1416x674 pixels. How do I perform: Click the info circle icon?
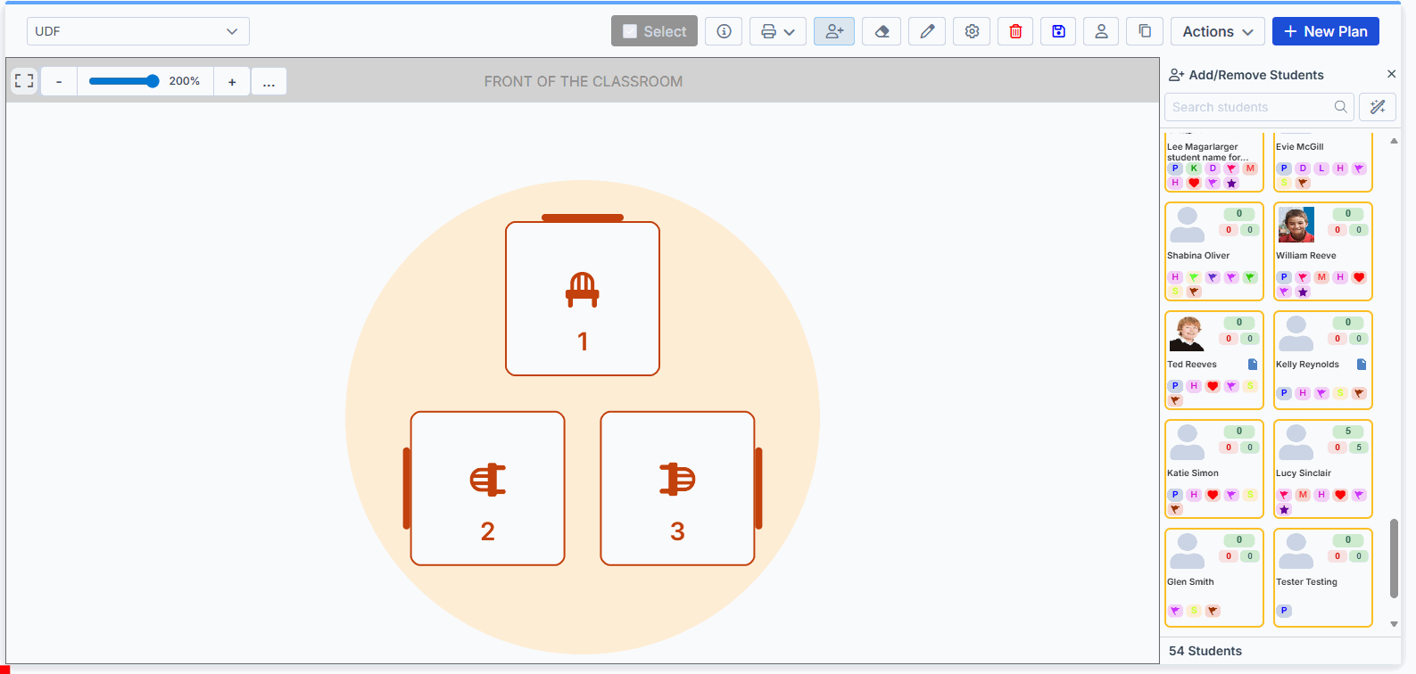coord(724,31)
